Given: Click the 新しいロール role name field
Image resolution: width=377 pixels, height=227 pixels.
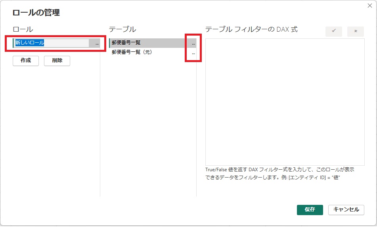Looking at the screenshot, I should (x=52, y=43).
